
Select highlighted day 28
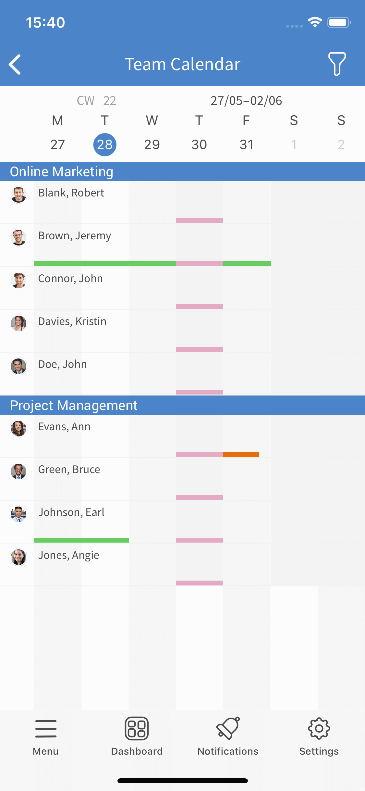point(105,144)
